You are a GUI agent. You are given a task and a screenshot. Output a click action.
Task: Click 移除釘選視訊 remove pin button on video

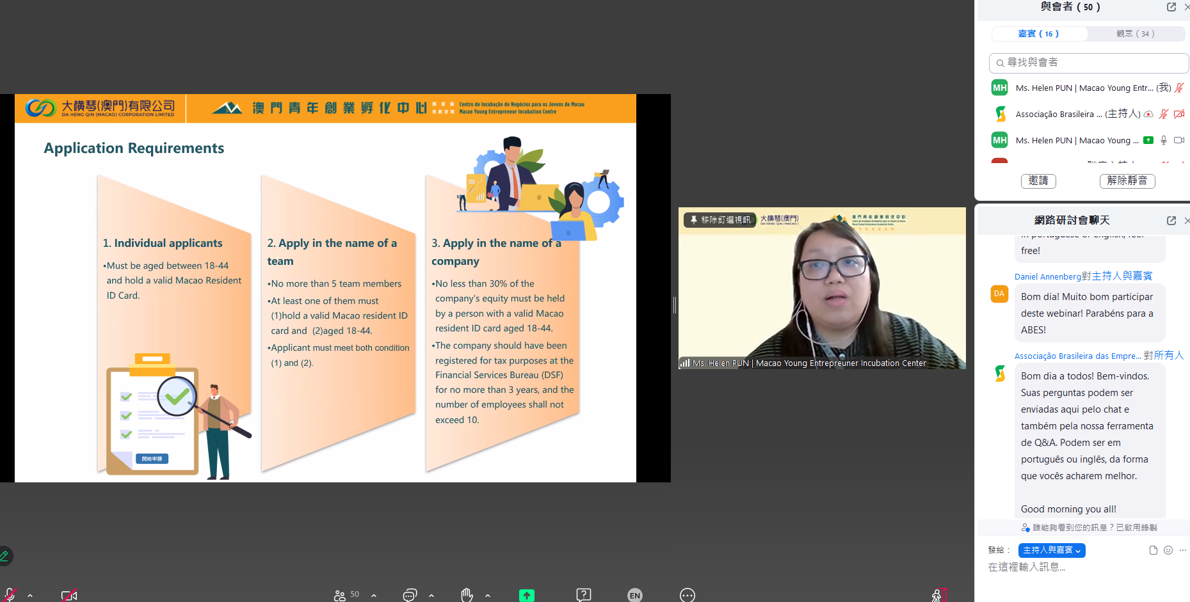click(x=720, y=220)
